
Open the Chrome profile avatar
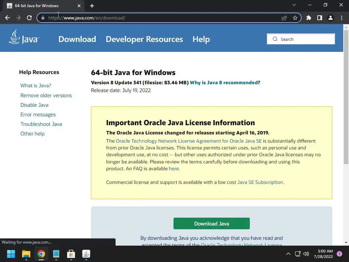331,18
